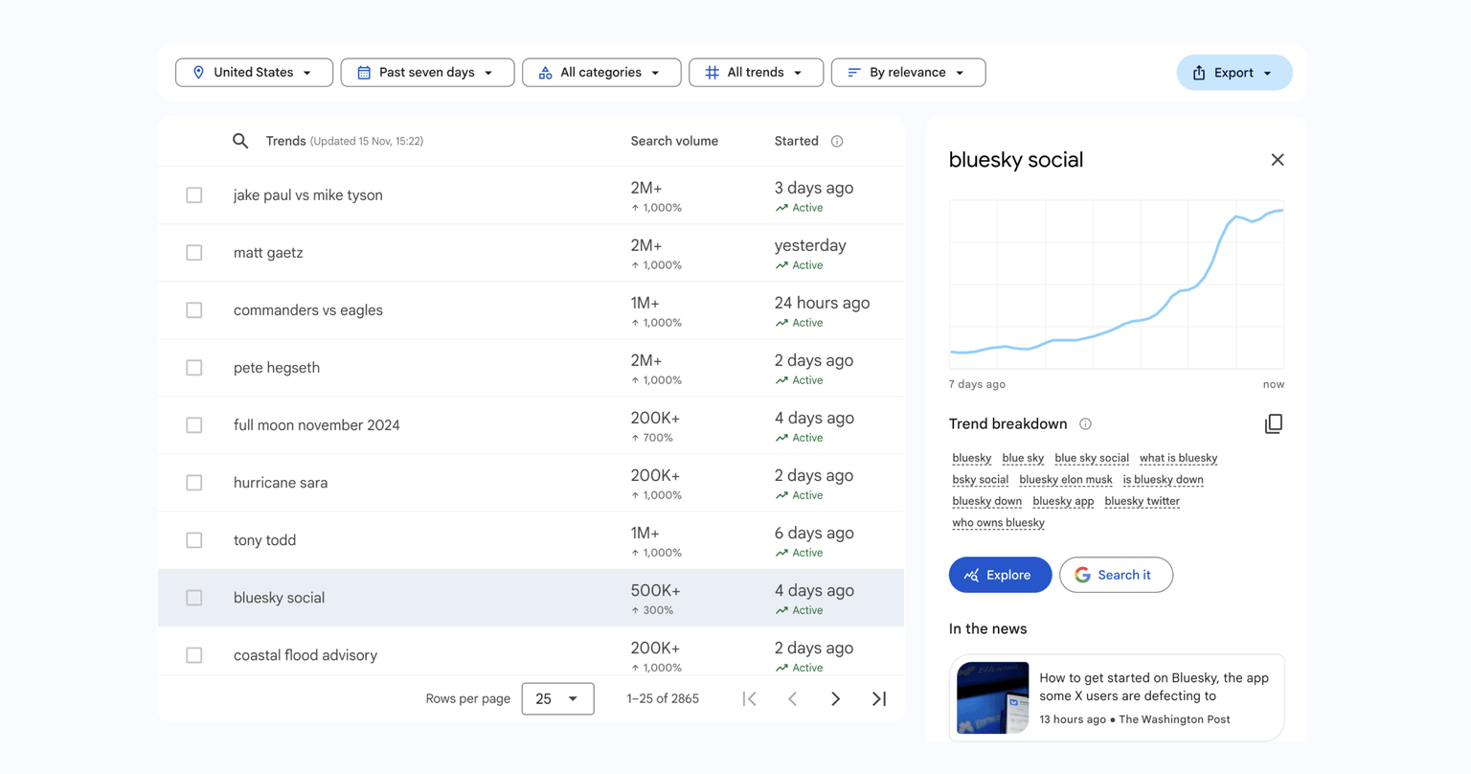The image size is (1471, 774).
Task: Click the is bluesky down query
Action: 1164,480
